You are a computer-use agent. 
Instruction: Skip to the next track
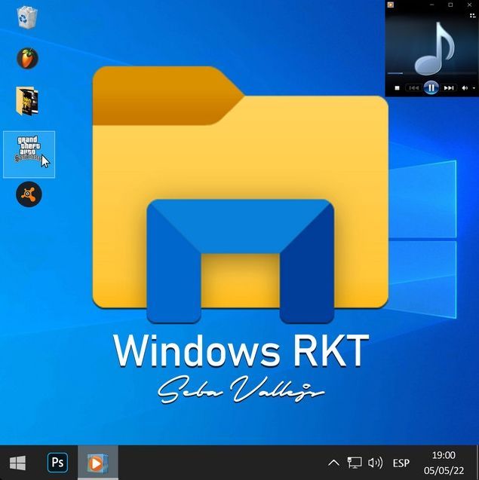[449, 88]
